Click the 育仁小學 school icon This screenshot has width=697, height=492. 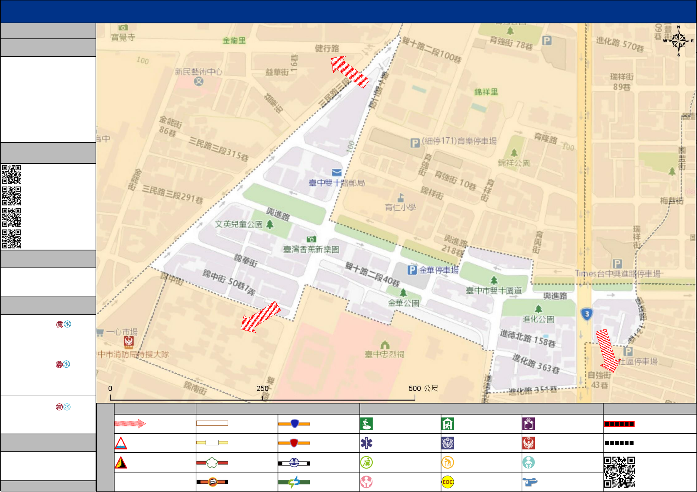tap(401, 198)
